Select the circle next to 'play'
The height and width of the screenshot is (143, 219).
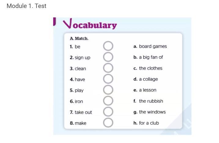[108, 90]
